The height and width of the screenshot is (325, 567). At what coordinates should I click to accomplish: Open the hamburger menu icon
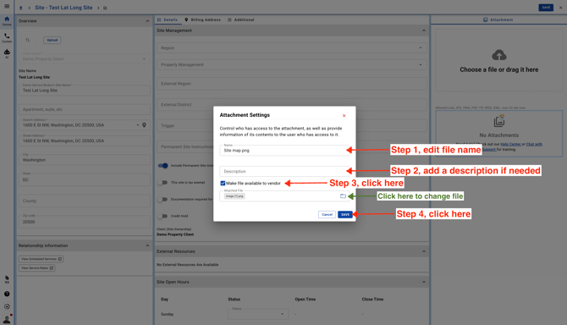[x=7, y=6]
